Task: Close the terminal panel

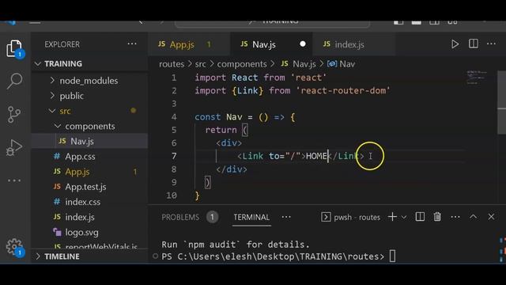Action: [491, 217]
